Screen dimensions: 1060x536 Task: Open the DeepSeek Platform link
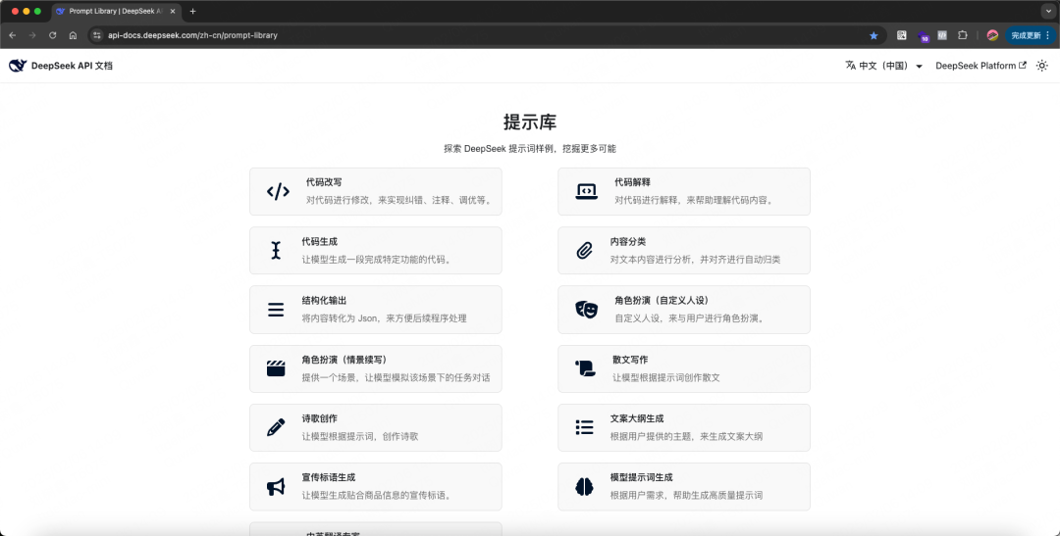[980, 66]
